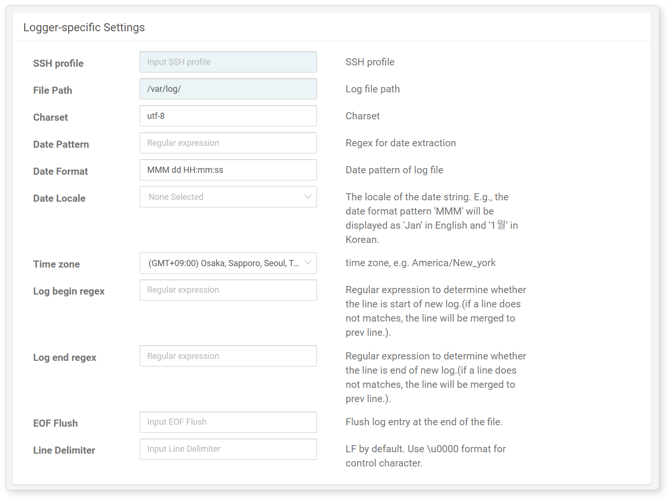The width and height of the screenshot is (670, 501).
Task: Click the Date Pattern label
Action: (x=61, y=144)
